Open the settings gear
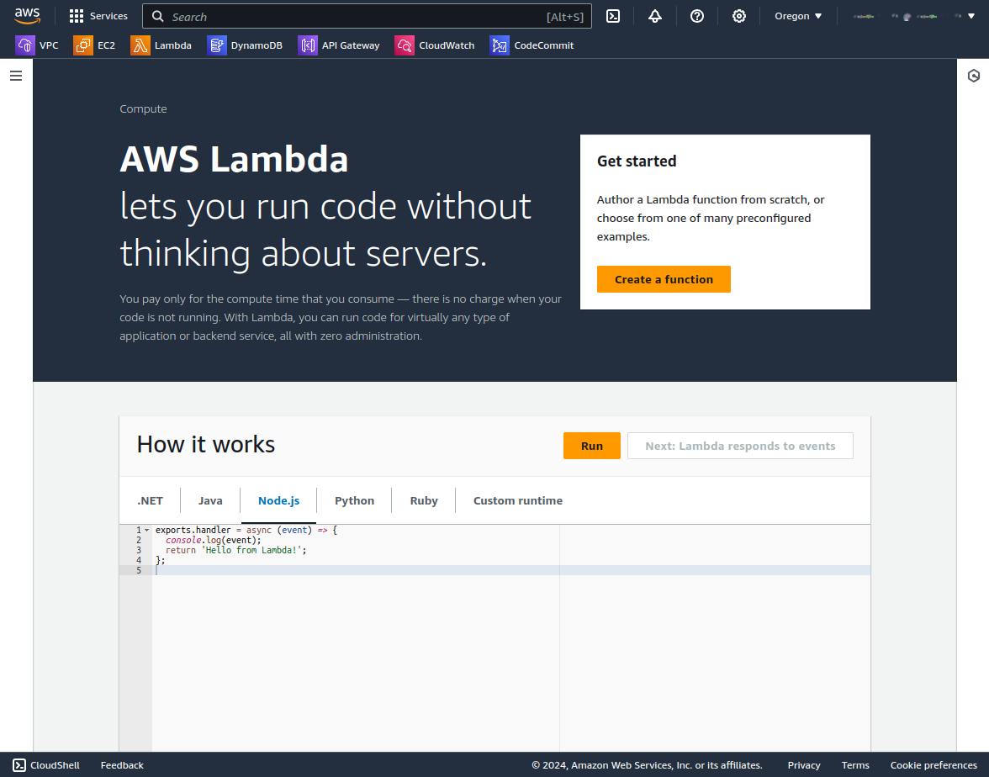The width and height of the screenshot is (989, 777). click(x=738, y=17)
